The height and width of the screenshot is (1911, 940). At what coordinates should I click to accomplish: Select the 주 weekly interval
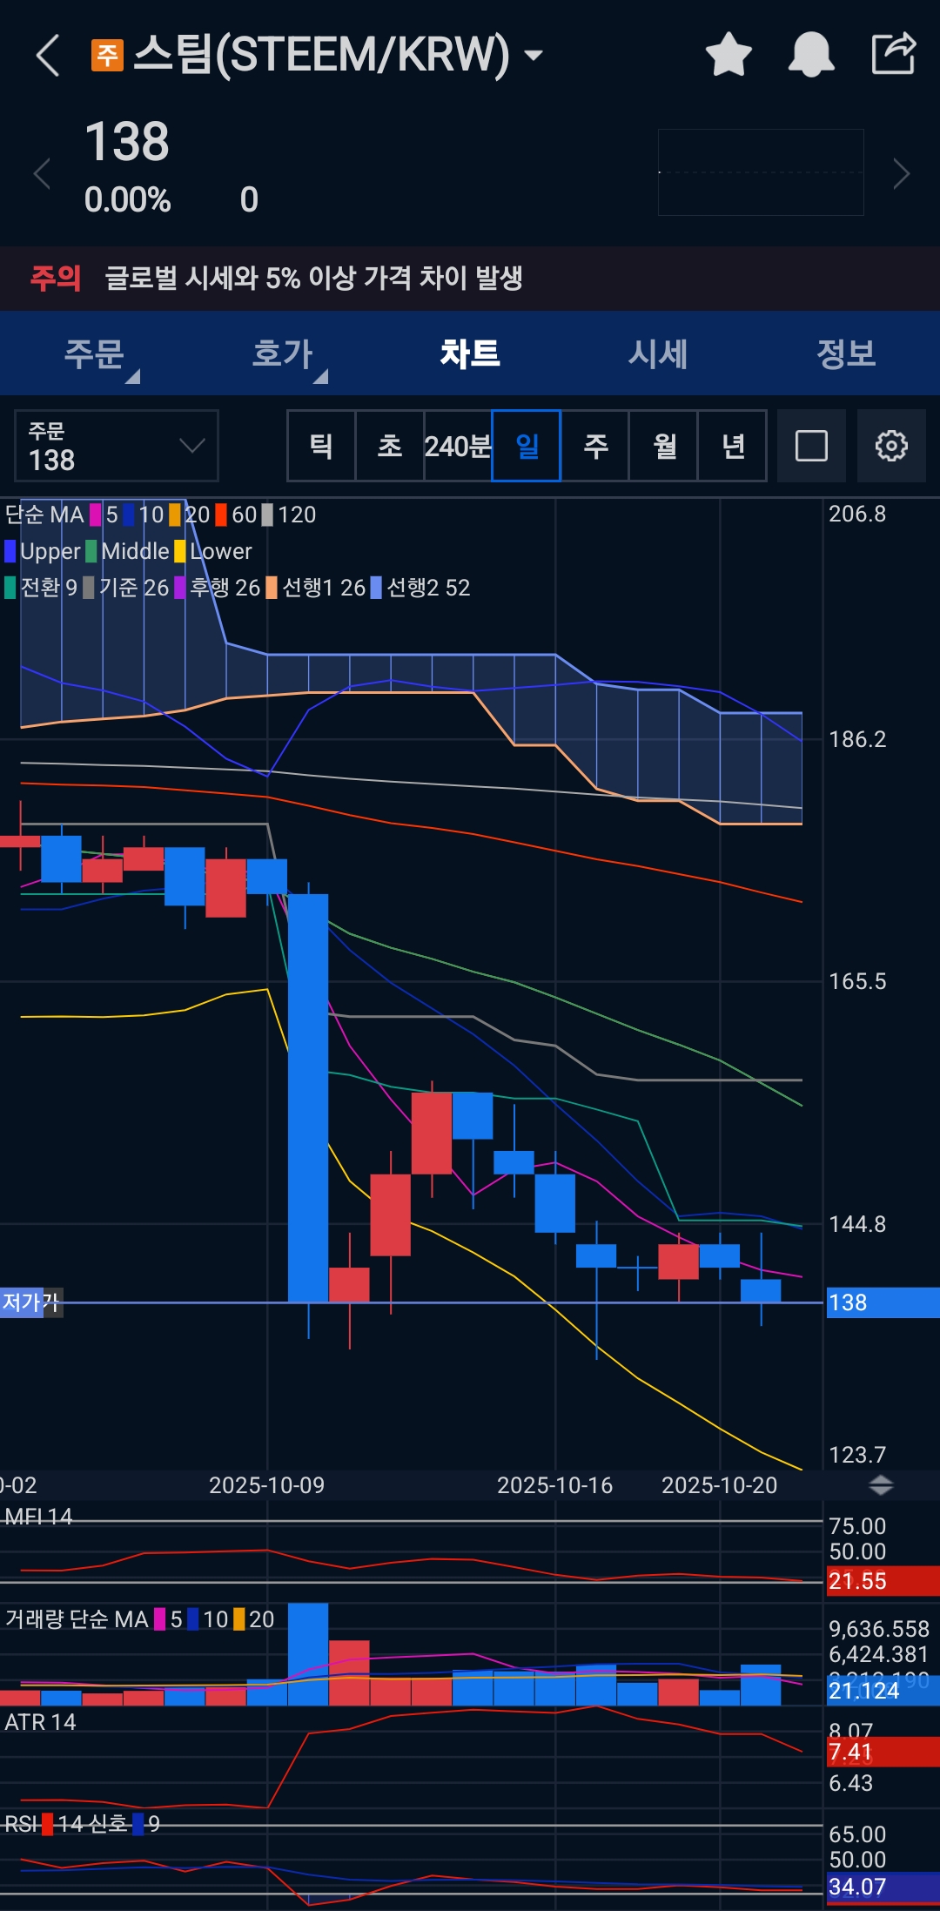point(595,446)
